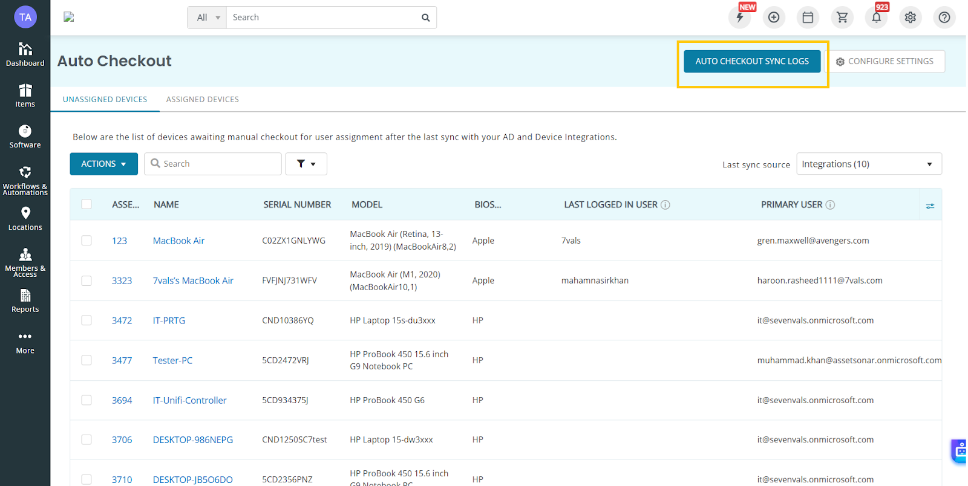Image resolution: width=968 pixels, height=486 pixels.
Task: Open the Integrations (10) sync source dropdown
Action: tap(869, 164)
